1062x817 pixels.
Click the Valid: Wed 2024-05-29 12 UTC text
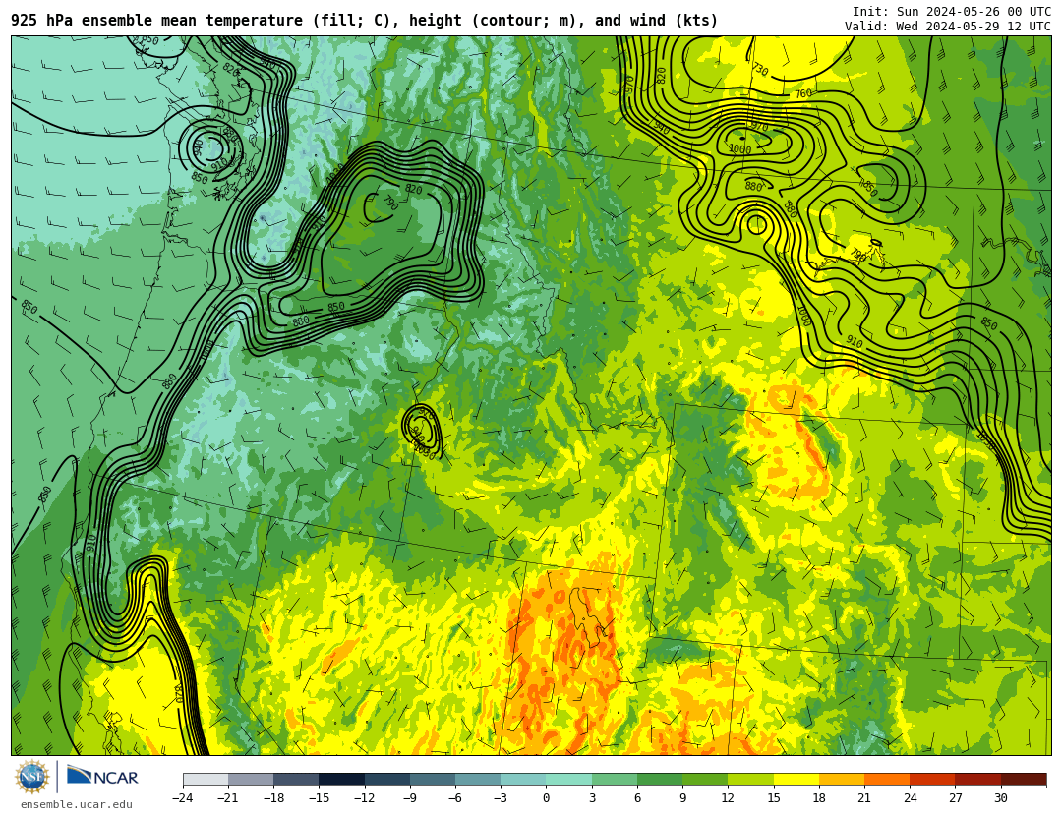[x=948, y=27]
